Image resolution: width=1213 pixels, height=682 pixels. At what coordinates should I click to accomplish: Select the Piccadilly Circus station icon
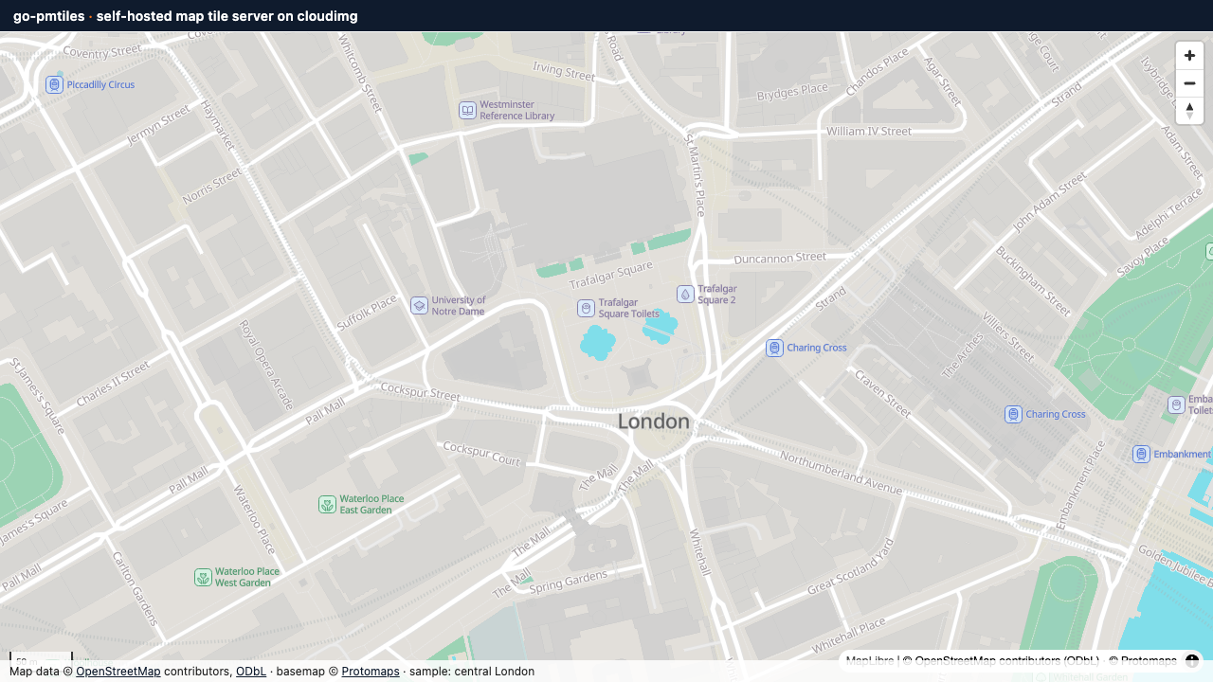(55, 85)
